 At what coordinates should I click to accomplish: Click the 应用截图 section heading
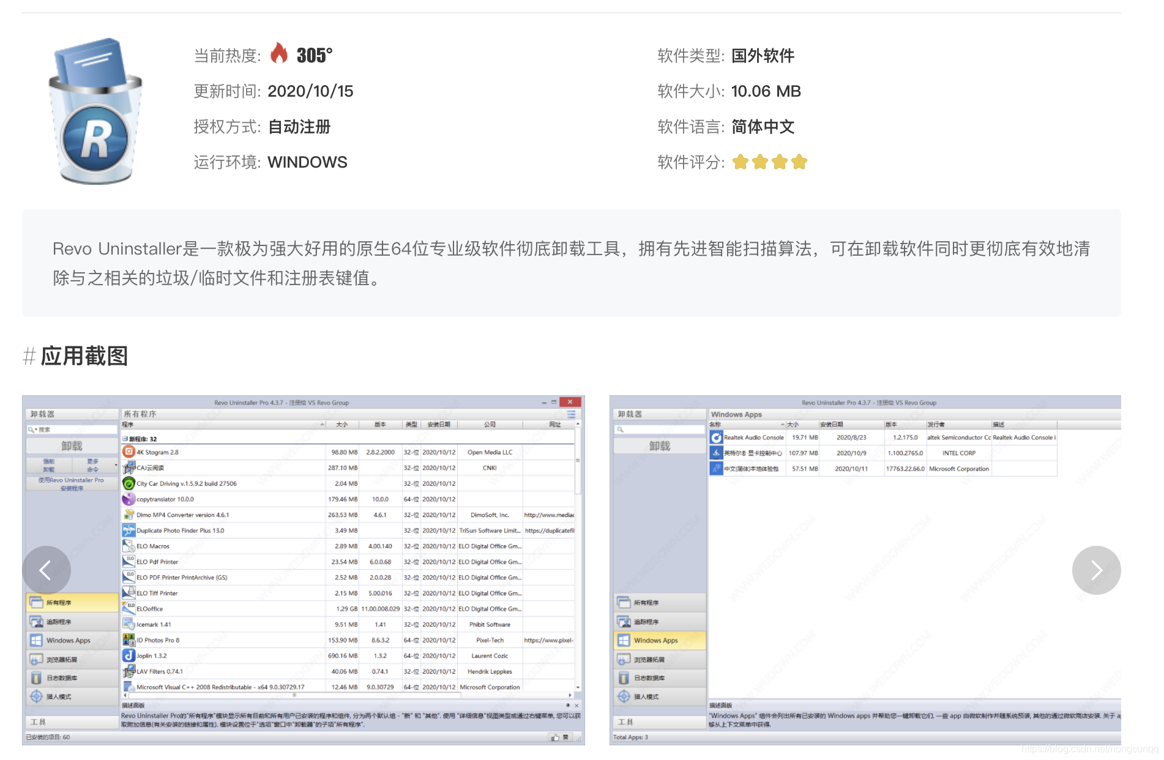point(84,356)
